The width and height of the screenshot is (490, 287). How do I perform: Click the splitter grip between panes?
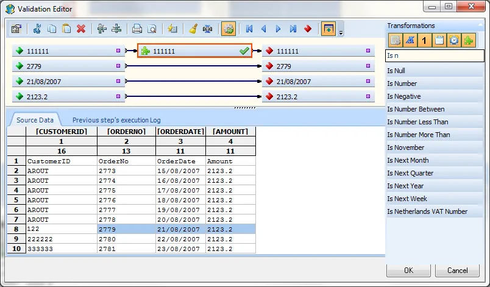coord(244,108)
